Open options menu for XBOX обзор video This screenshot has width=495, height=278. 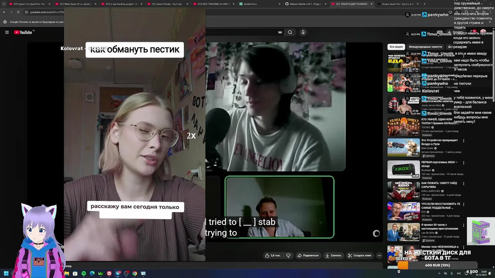pos(464,163)
